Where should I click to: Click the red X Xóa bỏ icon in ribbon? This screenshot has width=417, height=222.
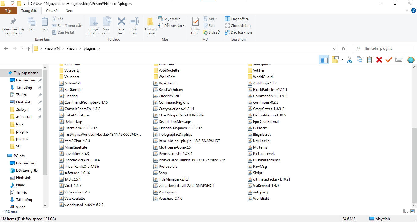tap(121, 22)
